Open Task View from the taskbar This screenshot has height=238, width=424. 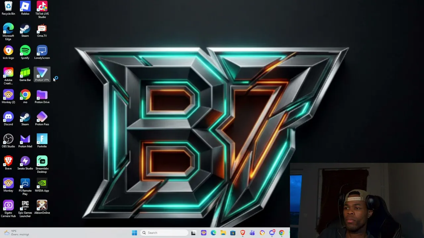tap(193, 233)
